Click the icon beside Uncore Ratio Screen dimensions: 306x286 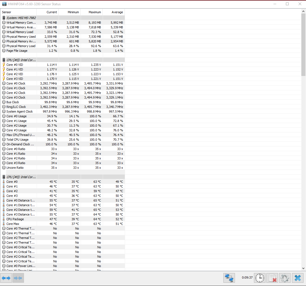pos(4,168)
